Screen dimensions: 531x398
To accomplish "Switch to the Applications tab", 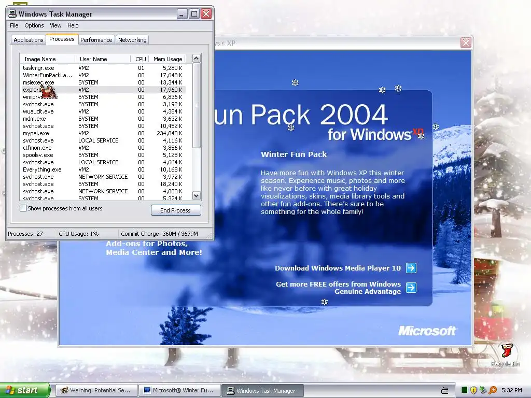I will pyautogui.click(x=29, y=40).
